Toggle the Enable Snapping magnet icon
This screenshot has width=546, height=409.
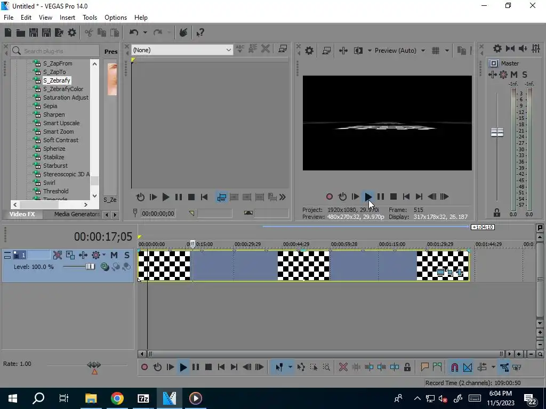(x=454, y=367)
